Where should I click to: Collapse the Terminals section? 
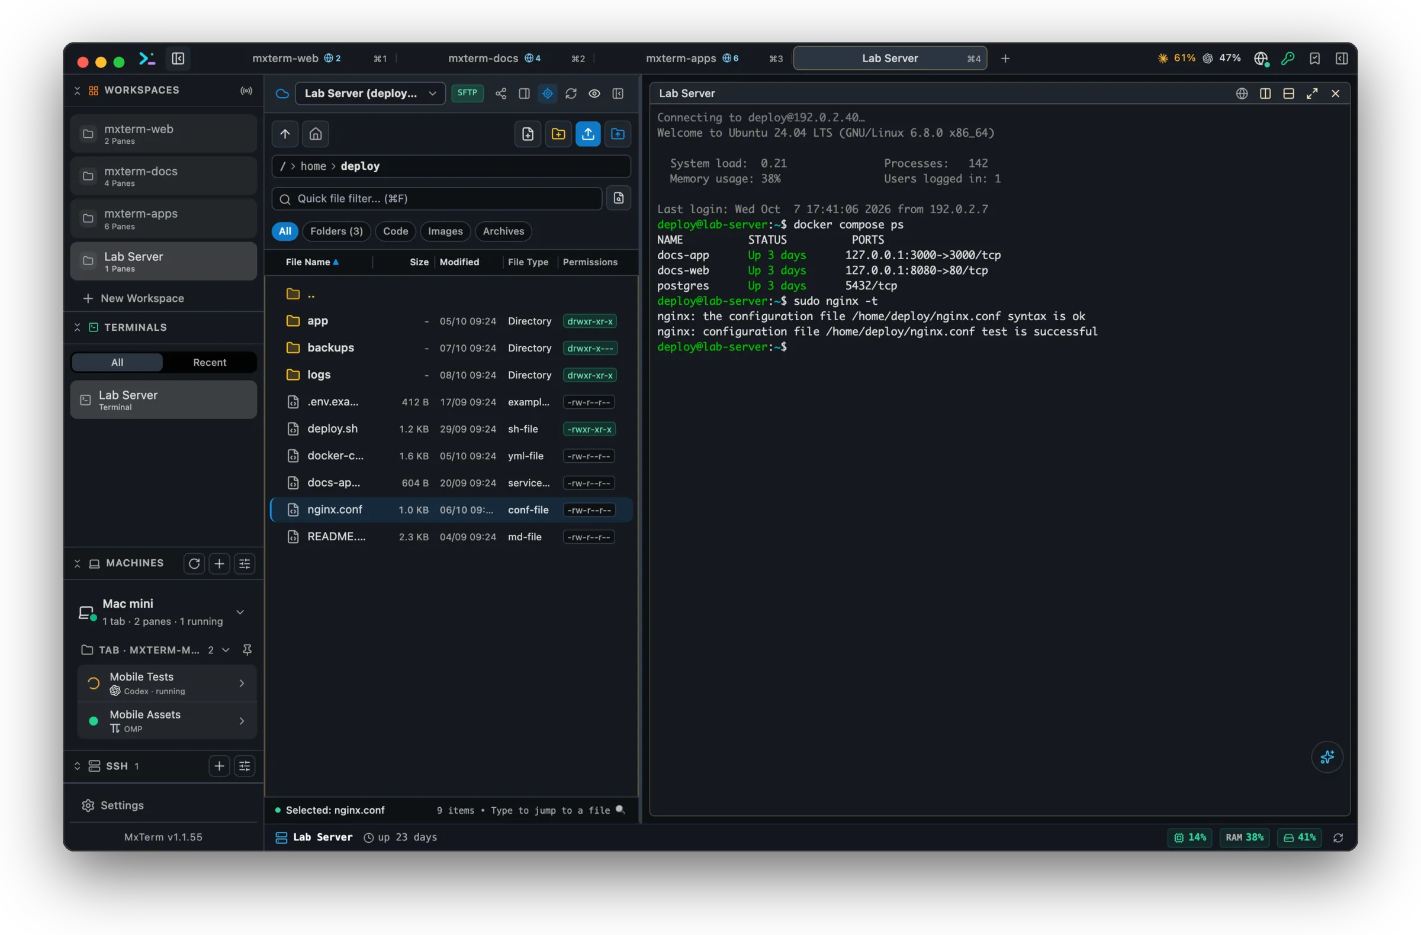pos(77,327)
